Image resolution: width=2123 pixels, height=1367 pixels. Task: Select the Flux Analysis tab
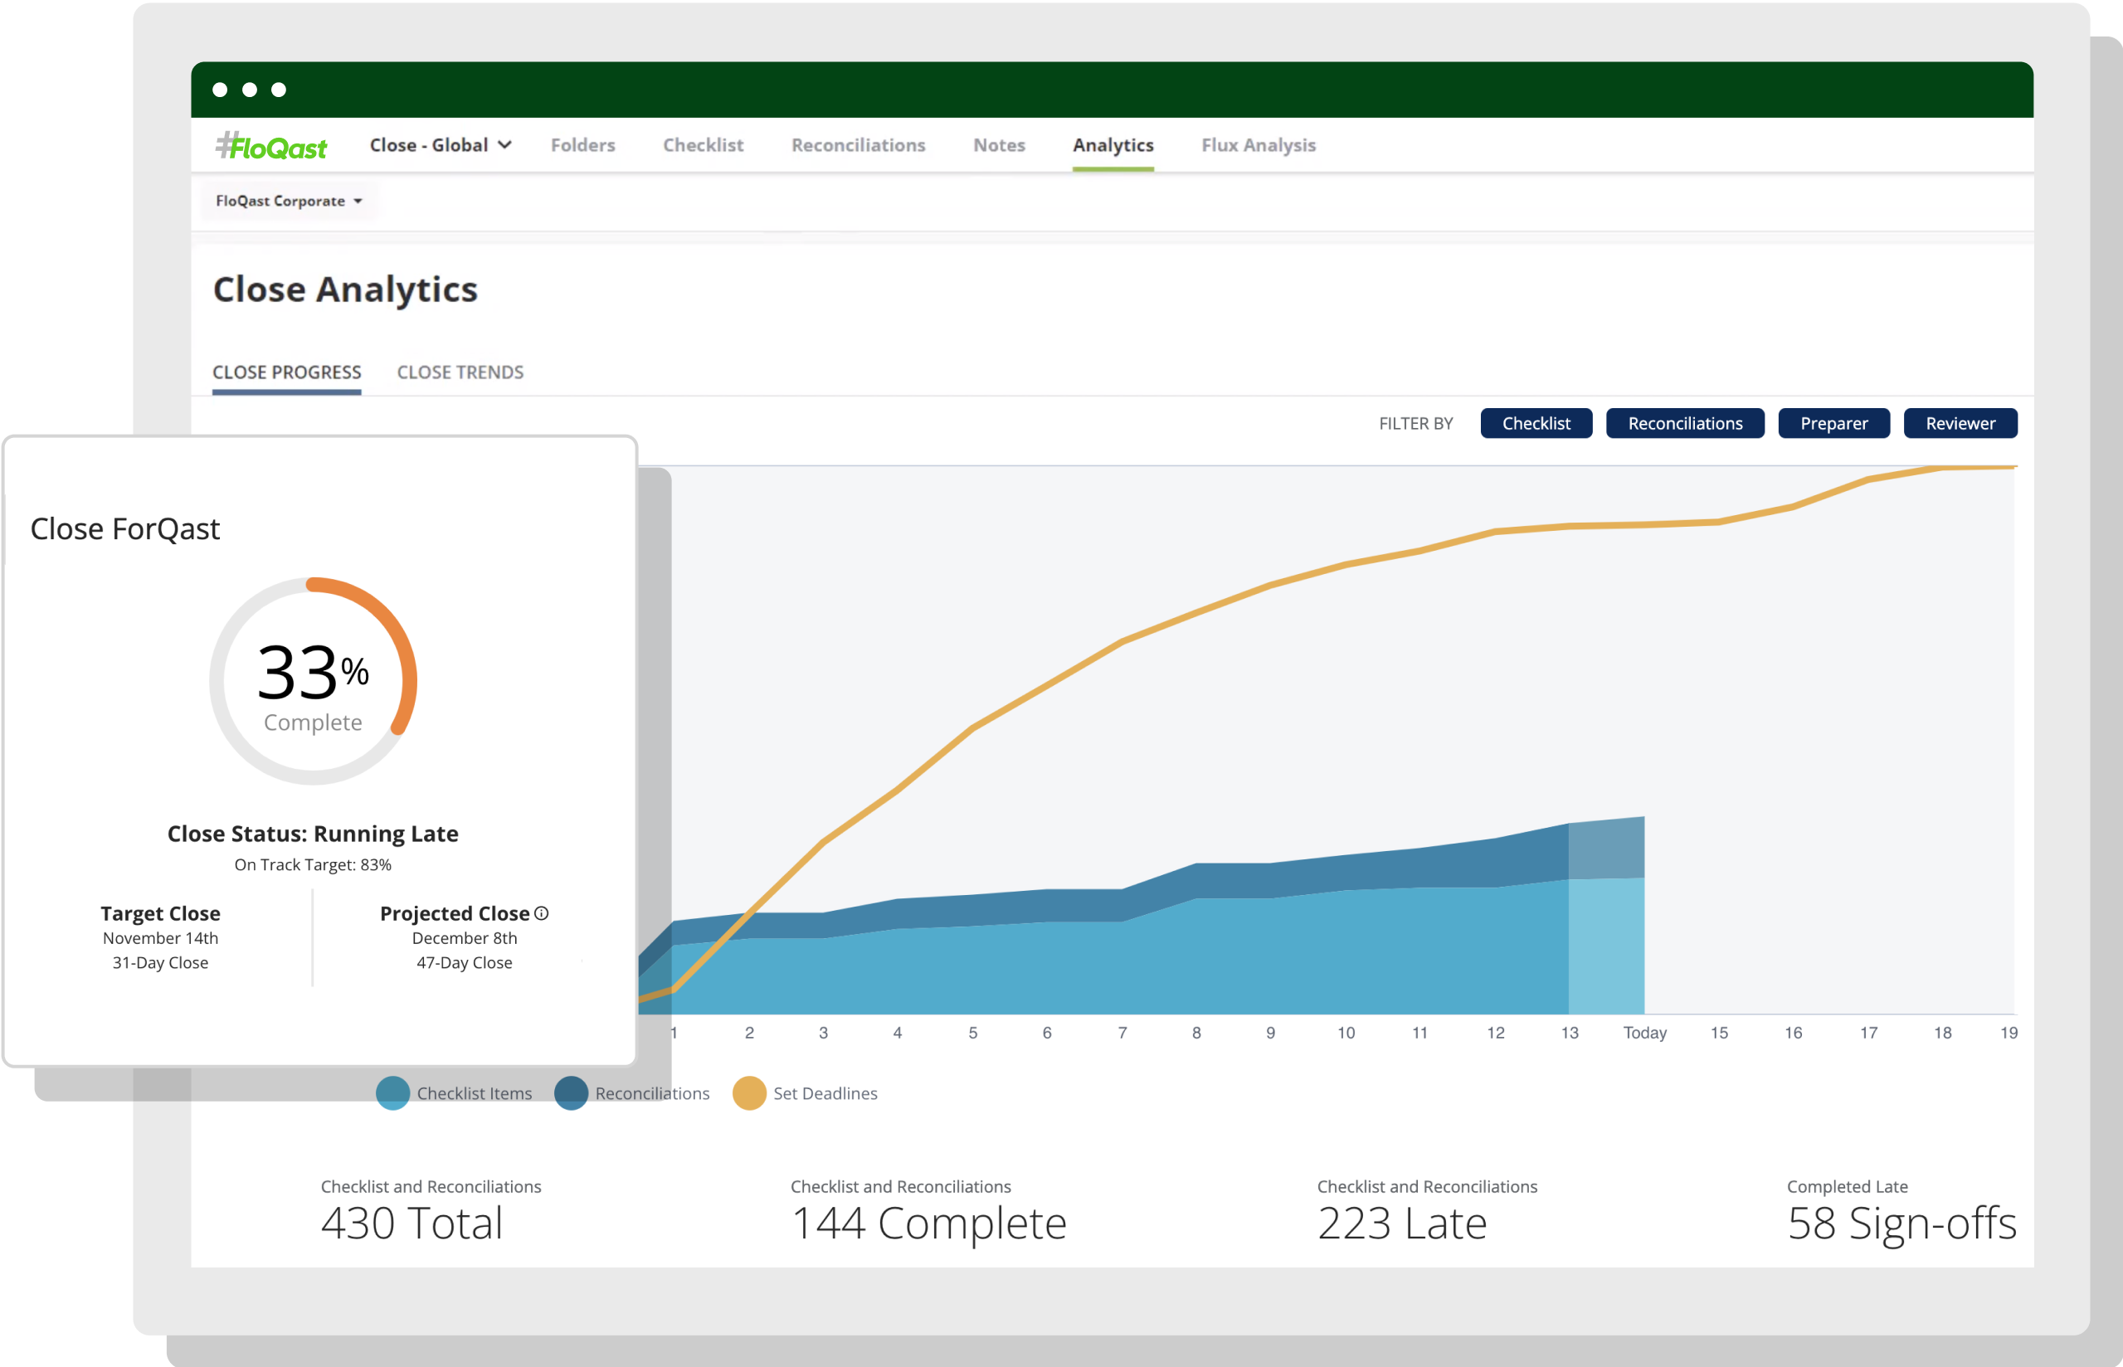(1258, 144)
